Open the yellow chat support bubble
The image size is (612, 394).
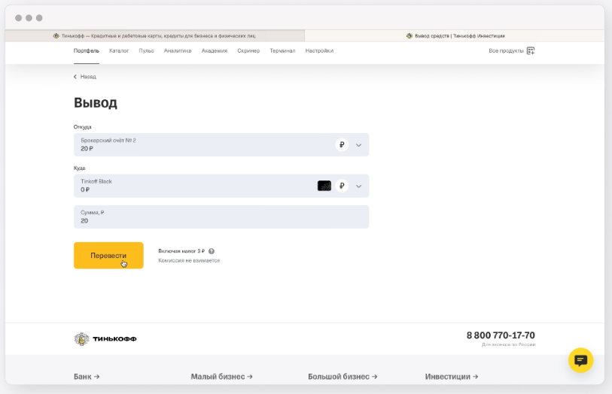click(x=580, y=360)
